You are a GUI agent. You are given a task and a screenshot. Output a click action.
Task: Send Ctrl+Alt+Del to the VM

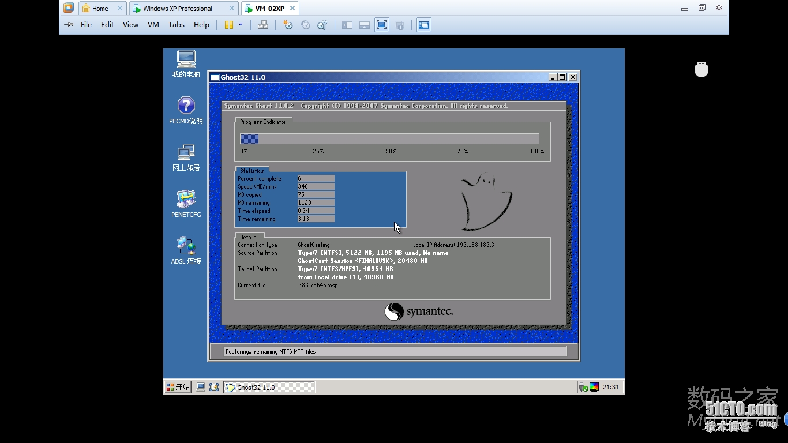263,25
